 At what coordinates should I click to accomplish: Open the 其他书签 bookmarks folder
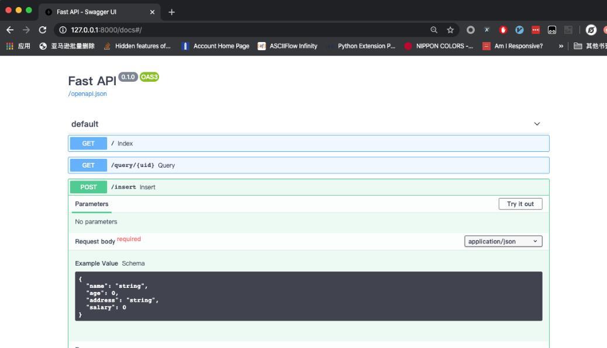[x=590, y=46]
